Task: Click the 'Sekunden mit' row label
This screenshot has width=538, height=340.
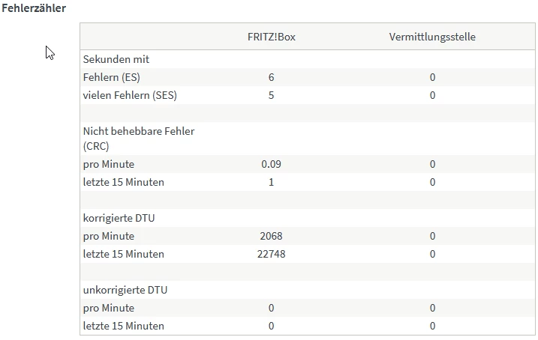Action: [x=116, y=59]
